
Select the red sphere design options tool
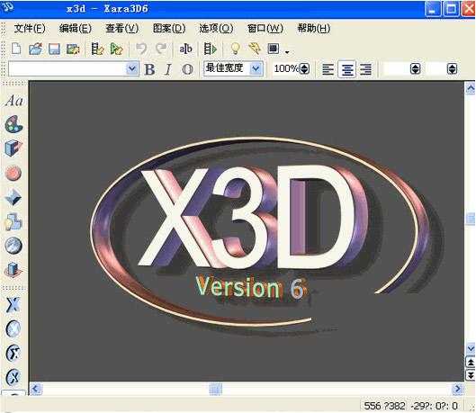click(13, 173)
